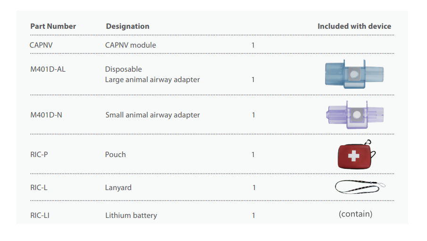Screen dimensions: 427x241
Task: Select the CAPNV part number
Action: click(42, 45)
